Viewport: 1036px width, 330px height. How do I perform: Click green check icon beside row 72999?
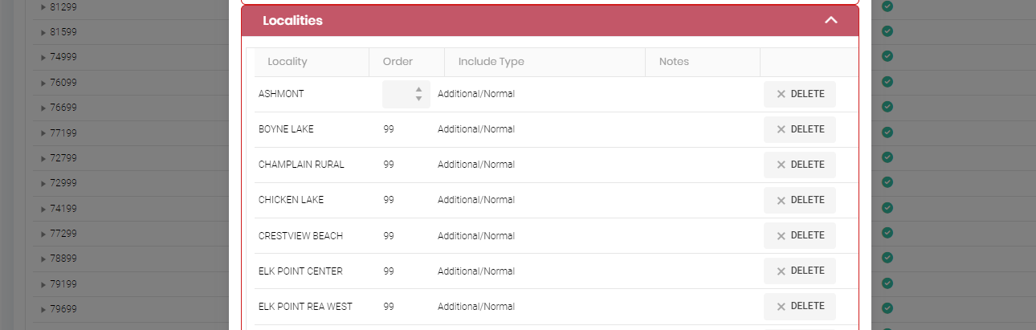click(x=887, y=182)
